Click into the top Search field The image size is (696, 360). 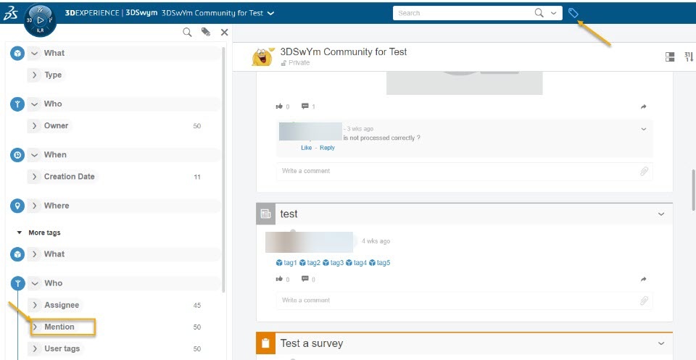[464, 13]
